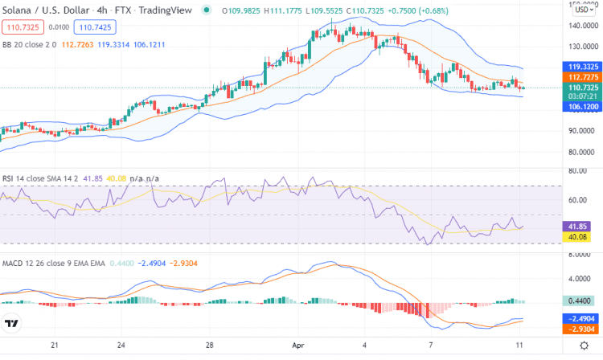This screenshot has width=603, height=360.
Task: Click the 119.3325 upper band price label
Action: [x=582, y=67]
